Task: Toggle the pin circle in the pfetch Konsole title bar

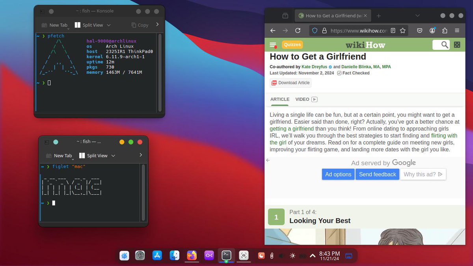Action: 51,11
